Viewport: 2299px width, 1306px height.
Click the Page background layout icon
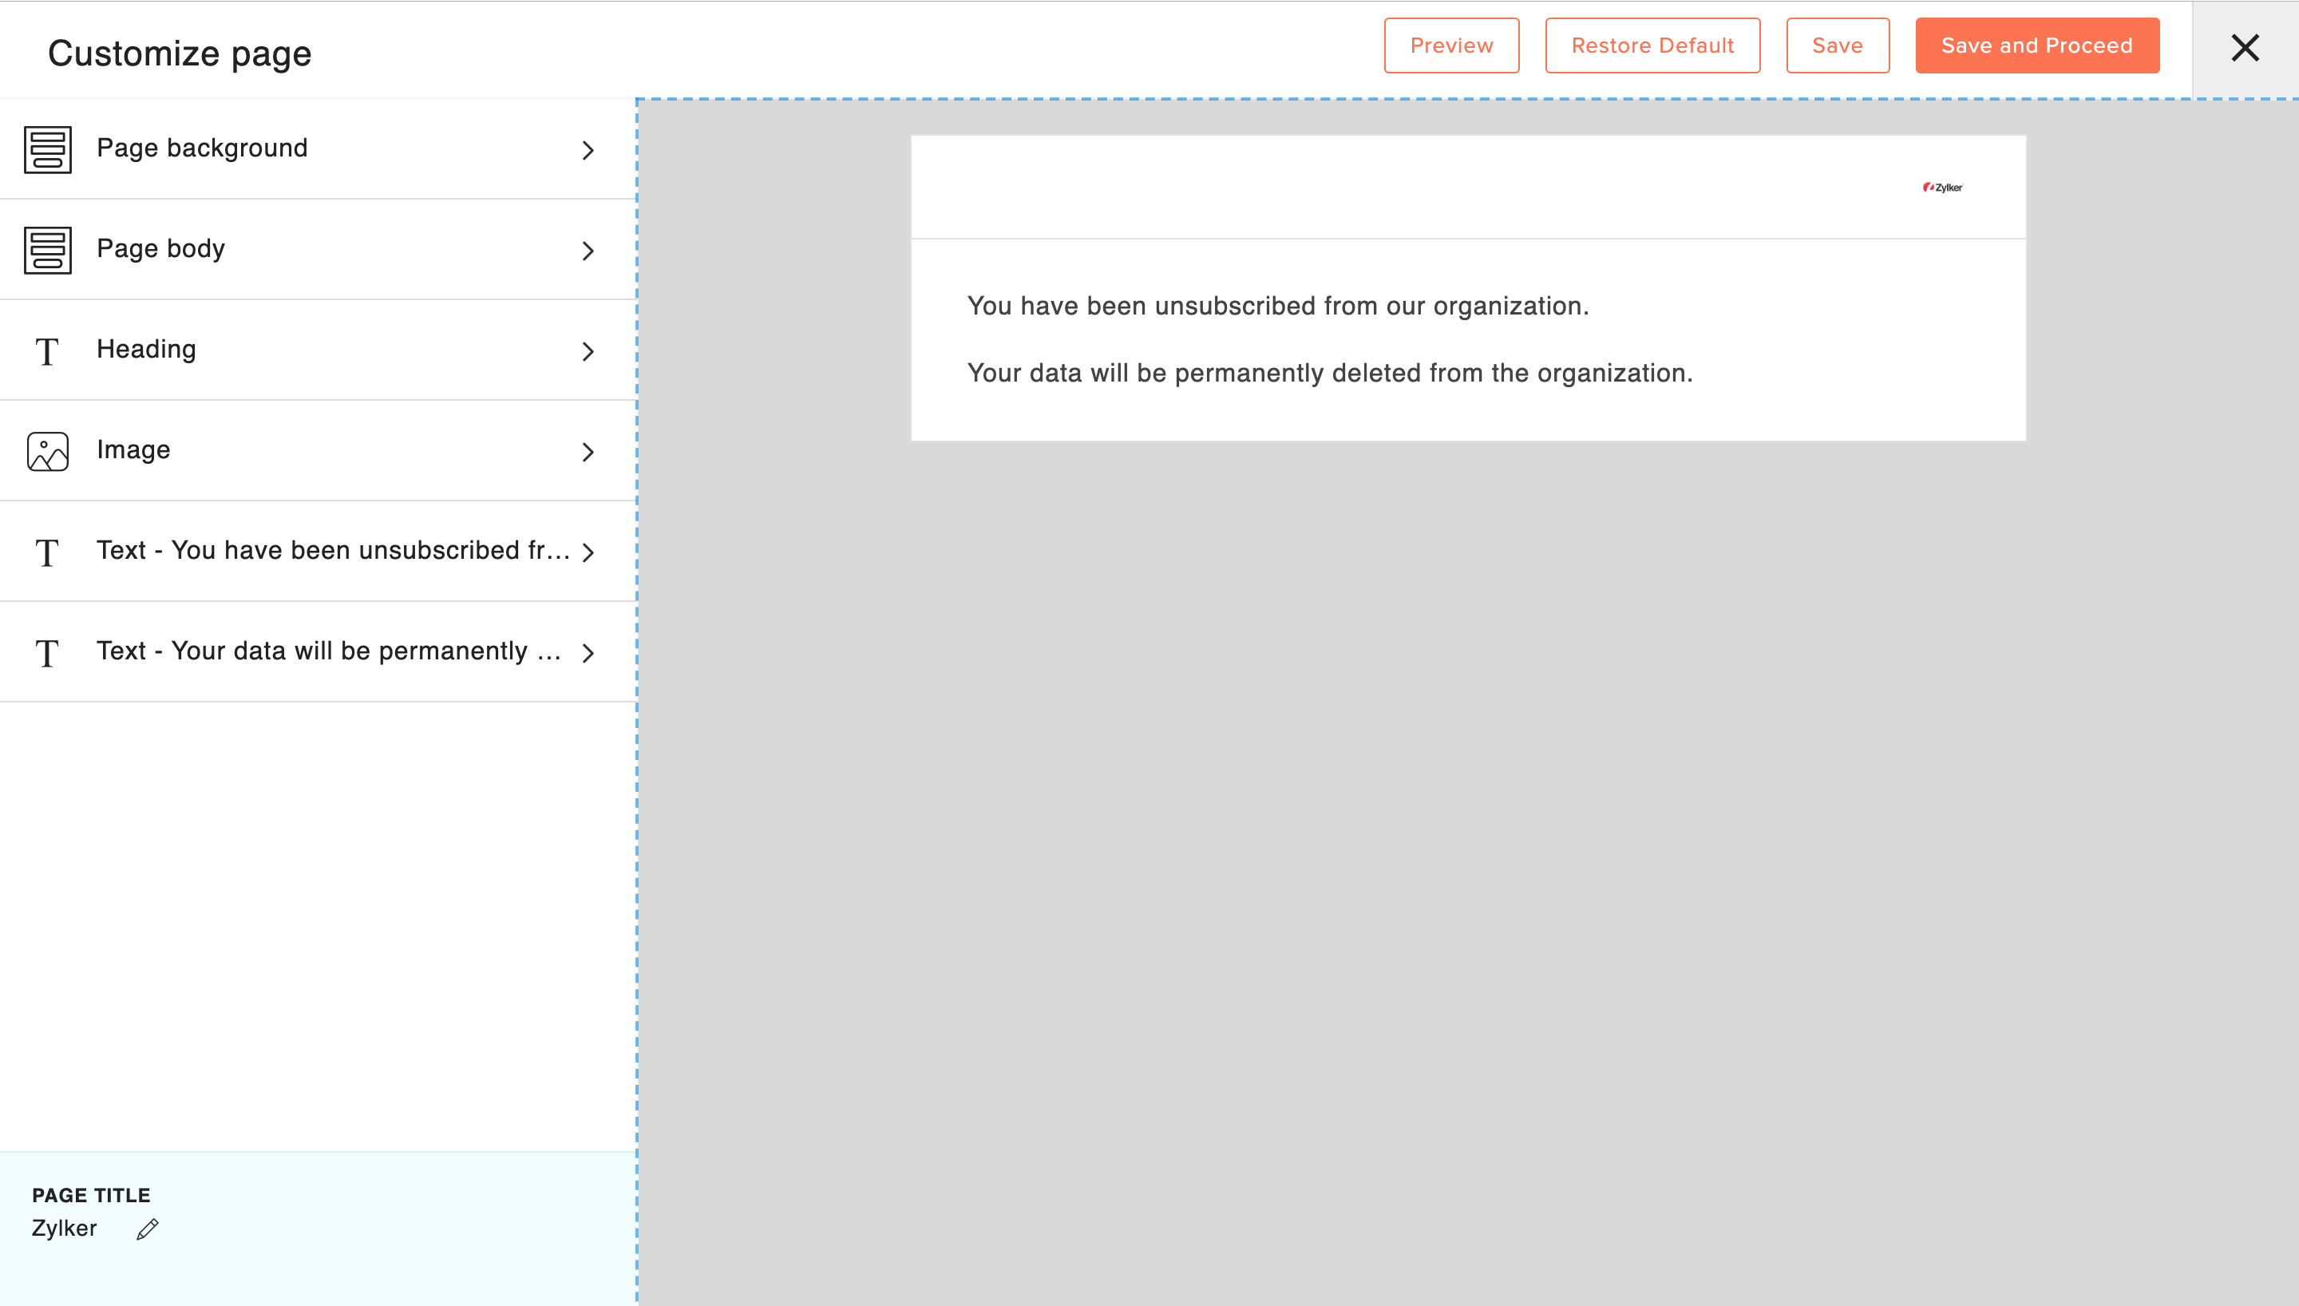point(48,150)
